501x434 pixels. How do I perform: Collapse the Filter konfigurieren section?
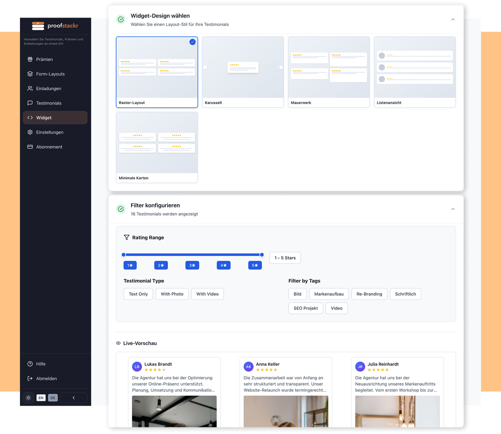(453, 209)
